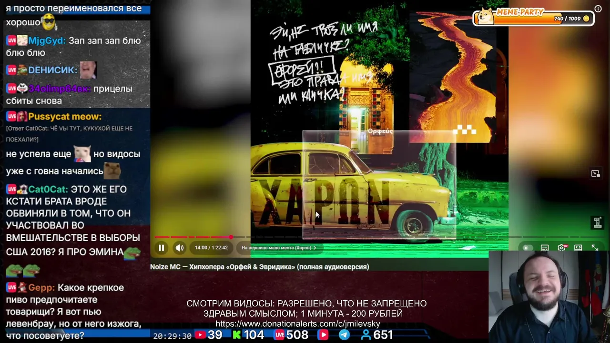Click the doge icon on Meme Party widget
Screen dimensions: 610x343
click(486, 15)
